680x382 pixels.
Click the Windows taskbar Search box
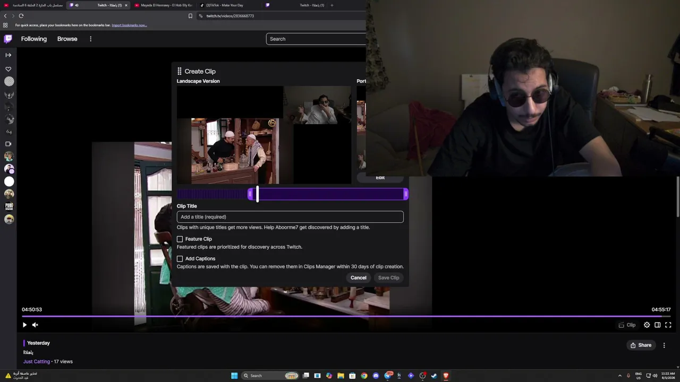pos(270,376)
